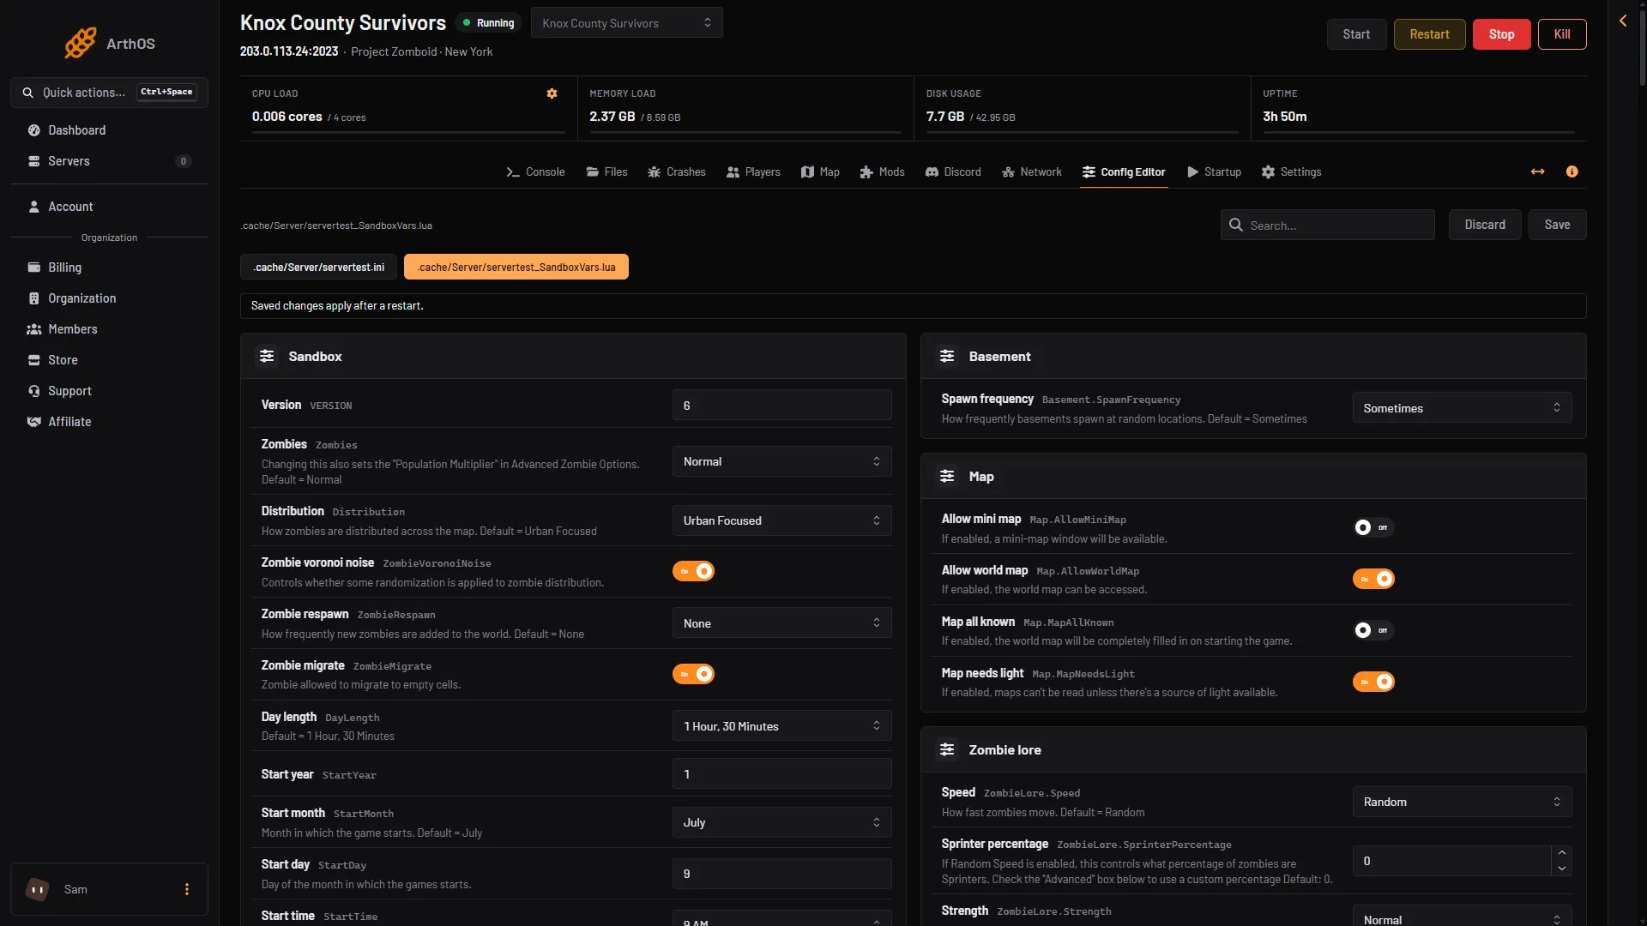Open the Distribution dropdown

click(781, 520)
